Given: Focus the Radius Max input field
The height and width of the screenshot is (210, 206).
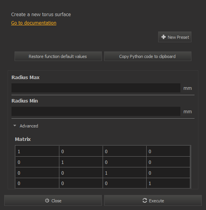Looking at the screenshot, I should click(96, 88).
